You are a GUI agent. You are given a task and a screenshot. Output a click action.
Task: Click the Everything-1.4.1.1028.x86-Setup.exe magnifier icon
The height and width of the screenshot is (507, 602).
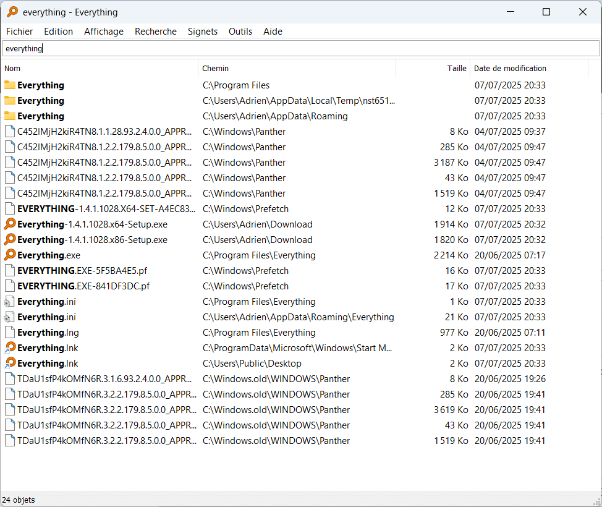point(10,239)
